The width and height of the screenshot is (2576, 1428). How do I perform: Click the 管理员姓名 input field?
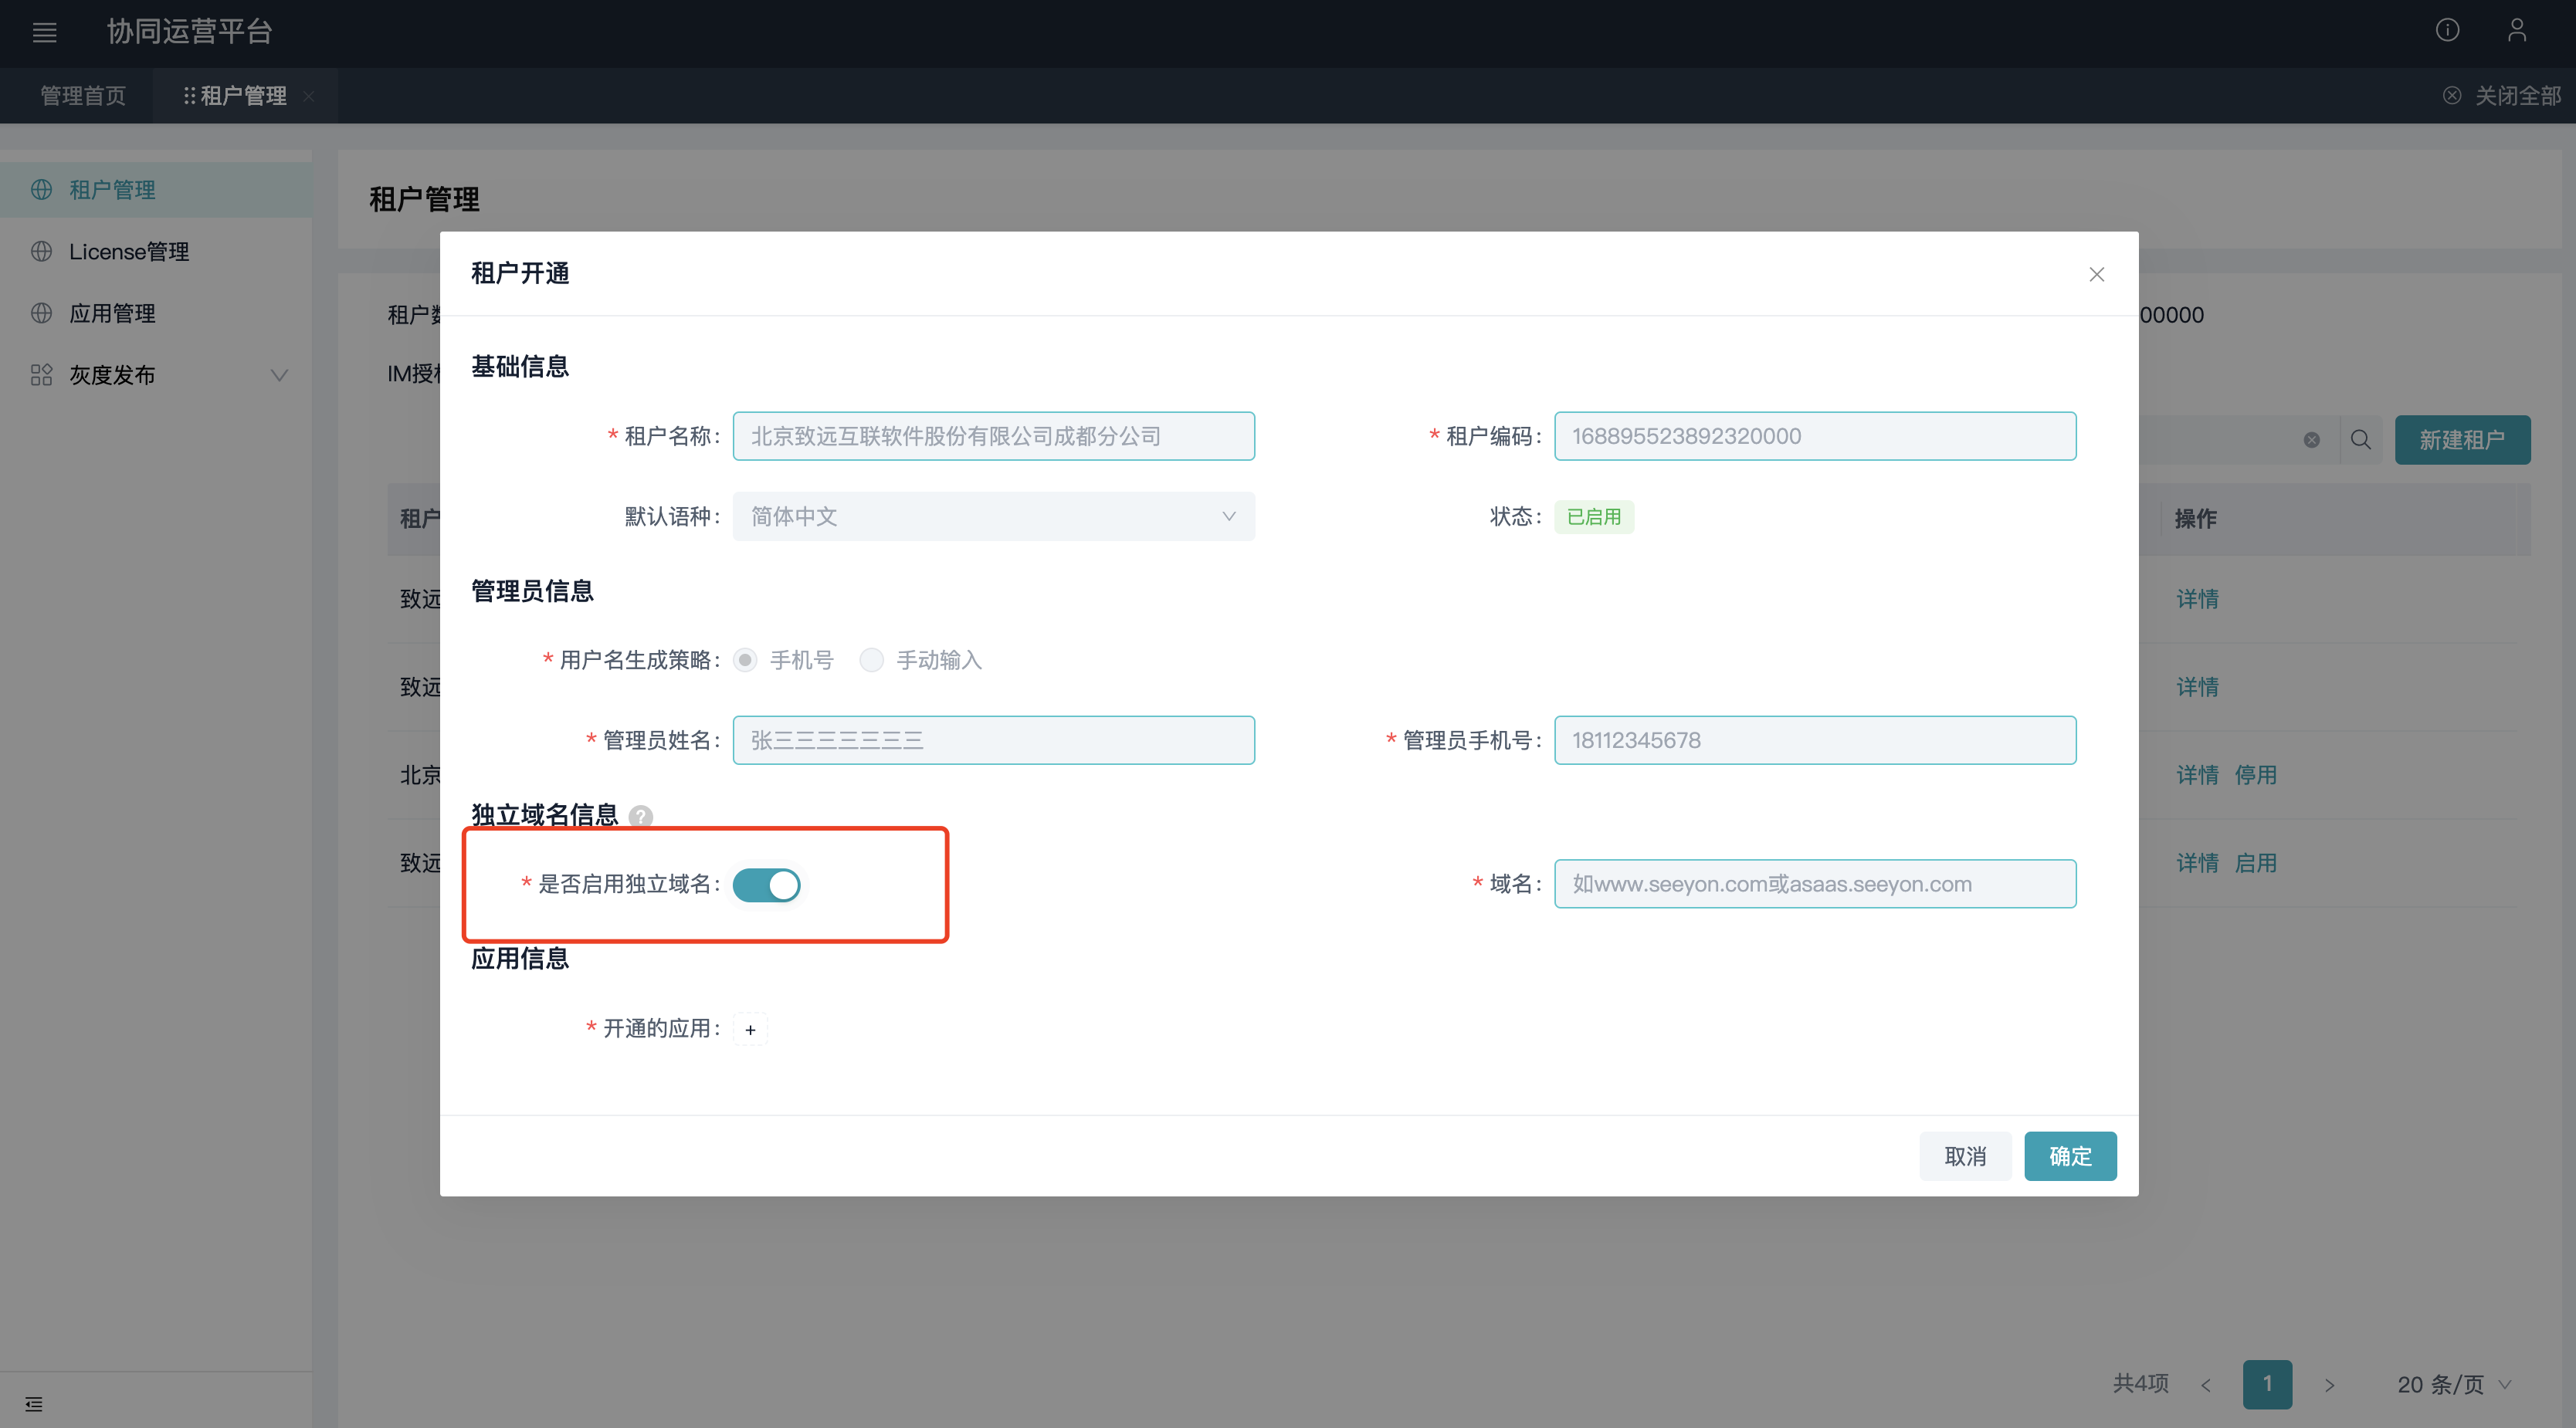(x=993, y=740)
